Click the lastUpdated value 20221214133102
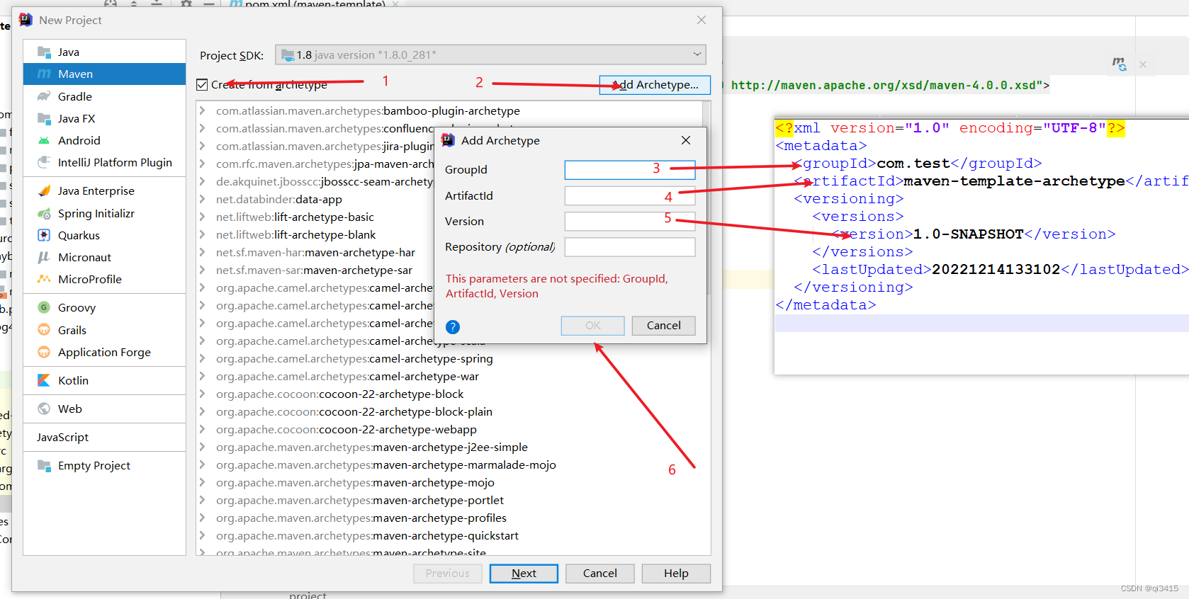This screenshot has width=1189, height=599. click(996, 270)
